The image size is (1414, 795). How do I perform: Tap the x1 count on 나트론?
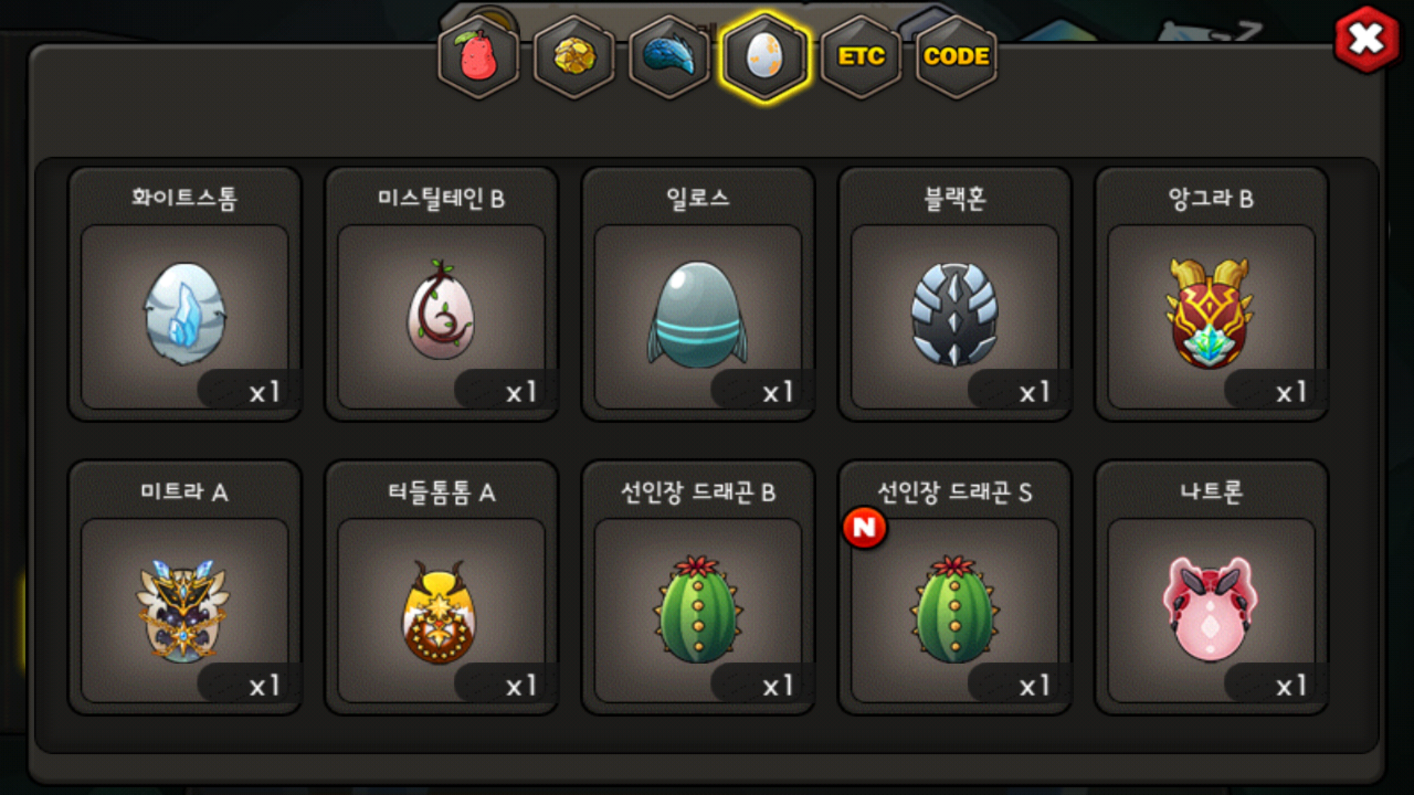1291,686
